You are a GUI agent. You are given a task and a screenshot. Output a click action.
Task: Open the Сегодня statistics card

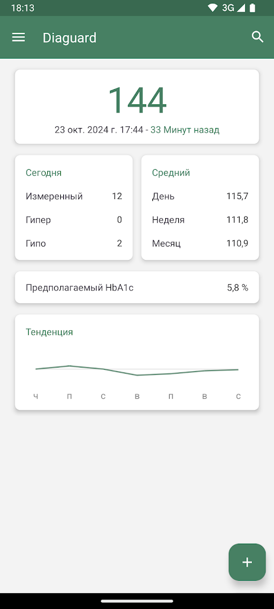coord(74,208)
